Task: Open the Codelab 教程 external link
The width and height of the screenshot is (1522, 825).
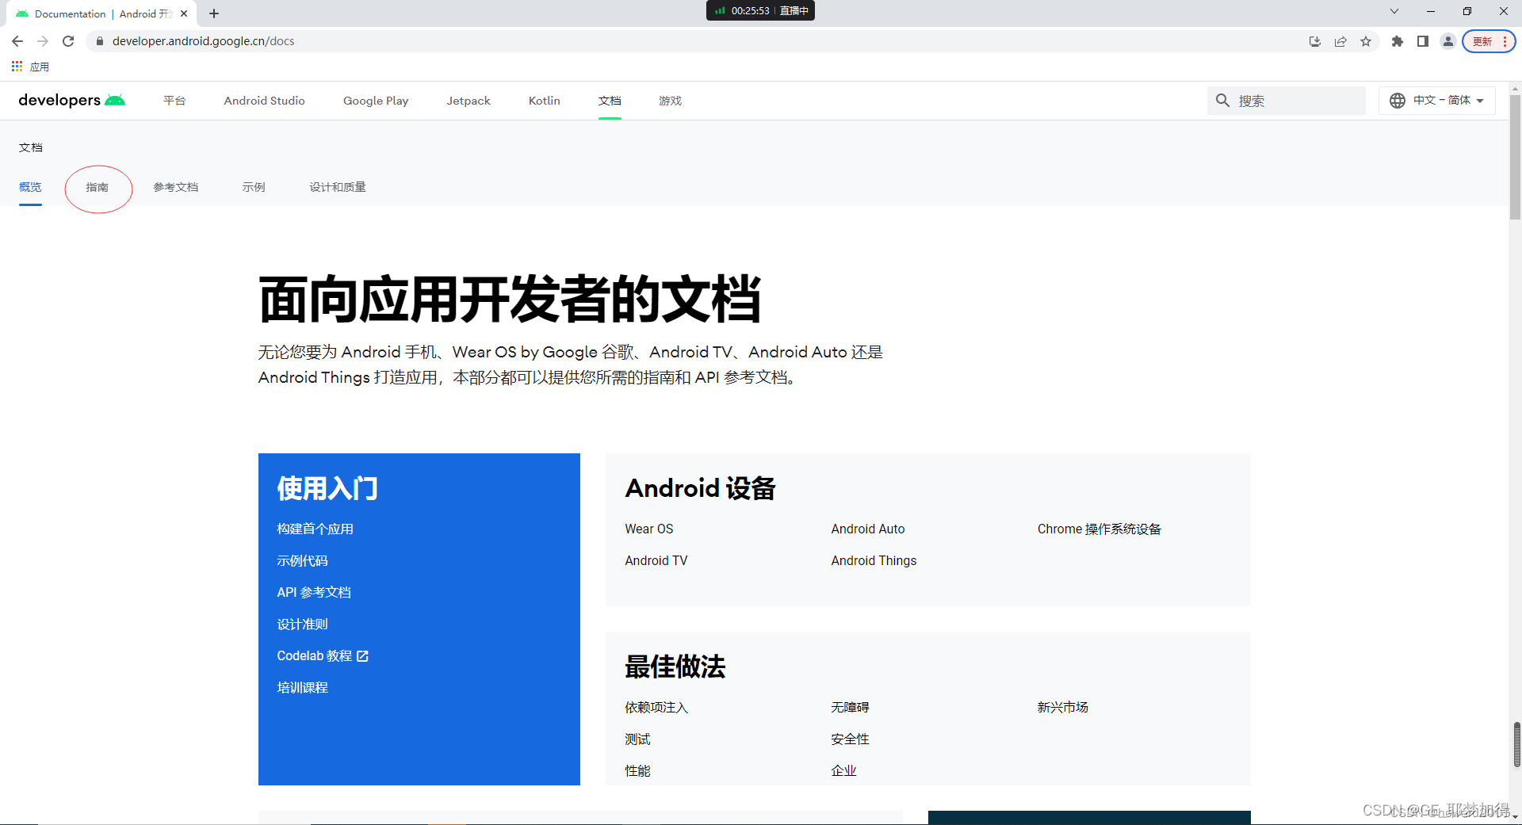Action: [323, 655]
